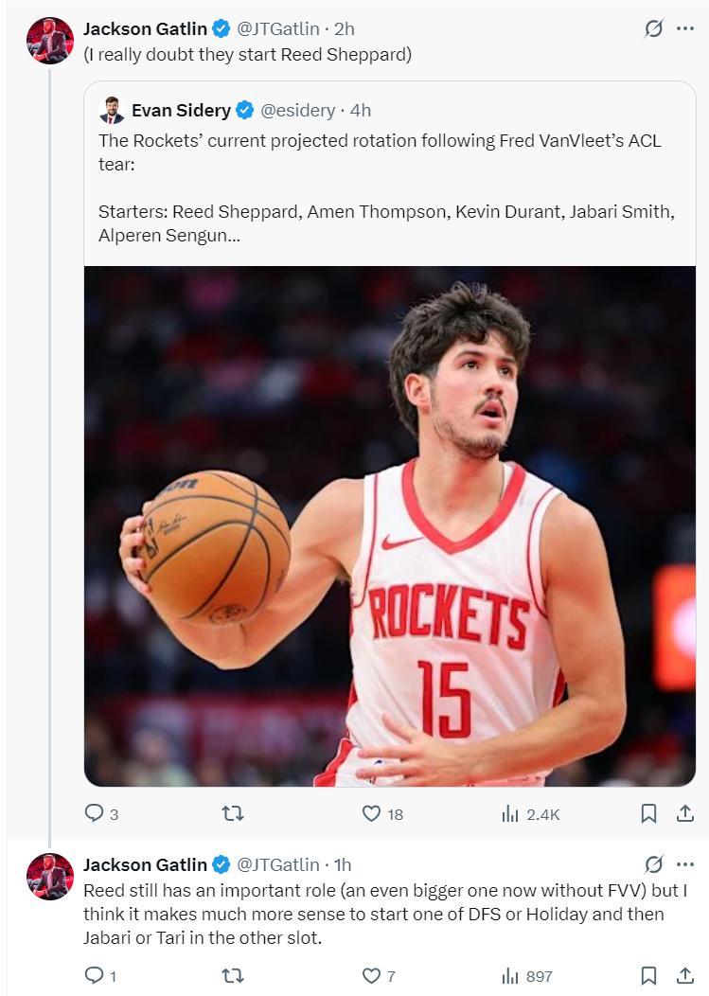
Task: Bookmark the second Jackson Gatlin post
Action: click(649, 975)
